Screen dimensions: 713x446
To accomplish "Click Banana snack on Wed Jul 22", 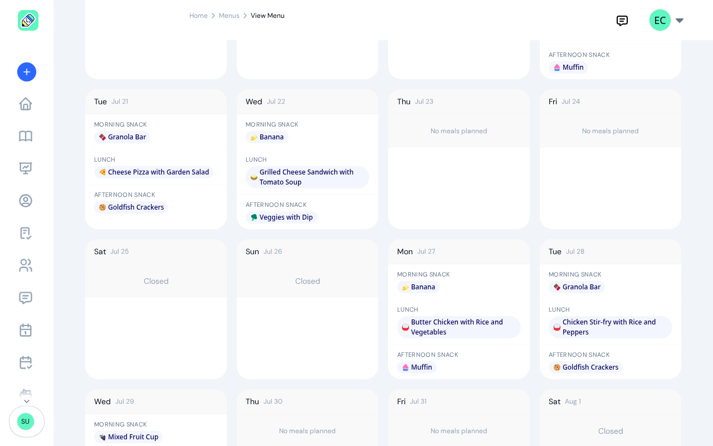I will coord(267,137).
